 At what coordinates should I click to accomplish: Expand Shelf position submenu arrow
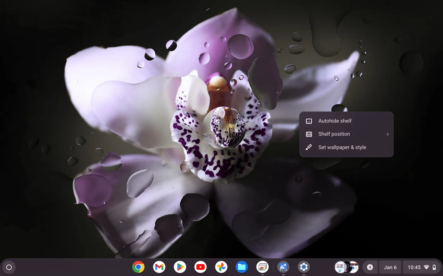(x=388, y=134)
